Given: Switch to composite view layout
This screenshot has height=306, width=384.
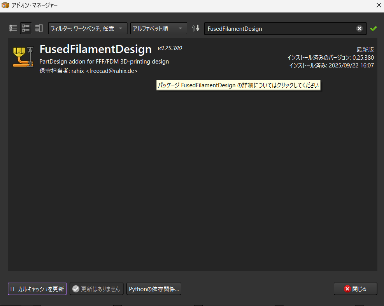Looking at the screenshot, I should [39, 28].
